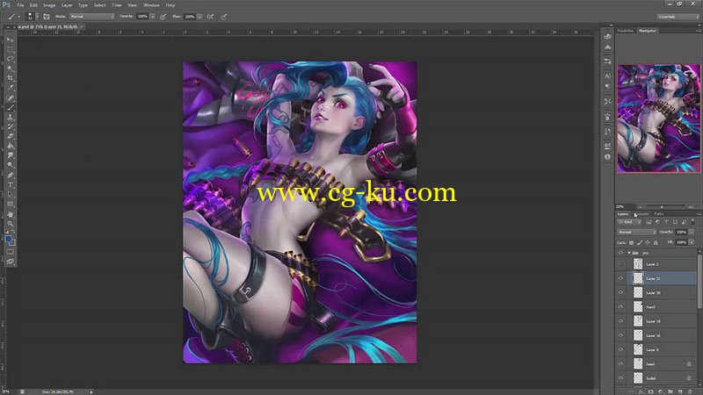Open layer filter Kind dropdown
Image resolution: width=703 pixels, height=395 pixels.
click(x=629, y=222)
